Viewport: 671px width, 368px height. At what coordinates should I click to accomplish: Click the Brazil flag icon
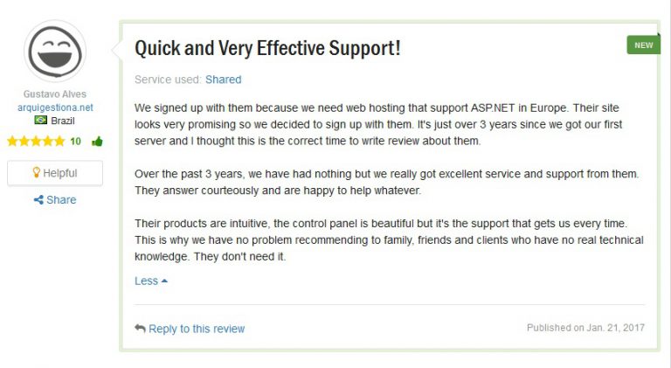click(40, 120)
